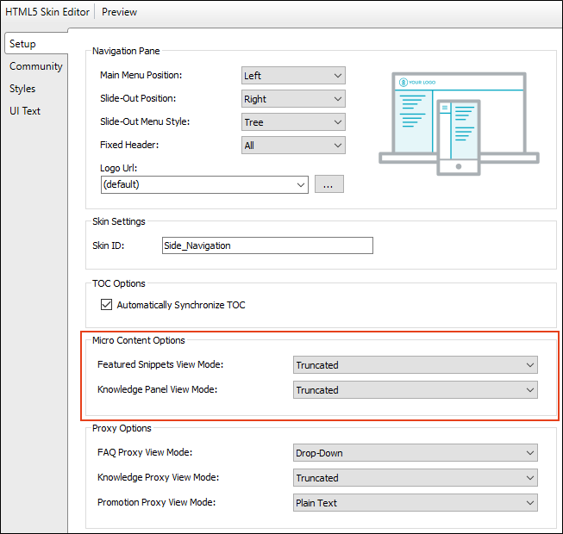Click the skin layout preview image
Image resolution: width=563 pixels, height=534 pixels.
459,122
